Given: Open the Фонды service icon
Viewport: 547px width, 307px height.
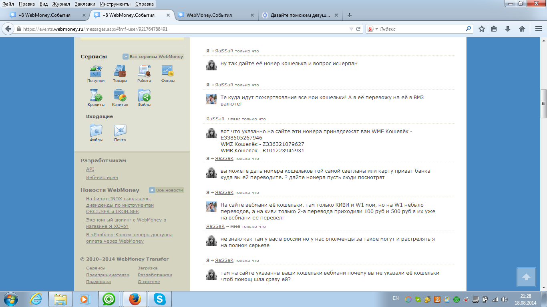Looking at the screenshot, I should 168,71.
